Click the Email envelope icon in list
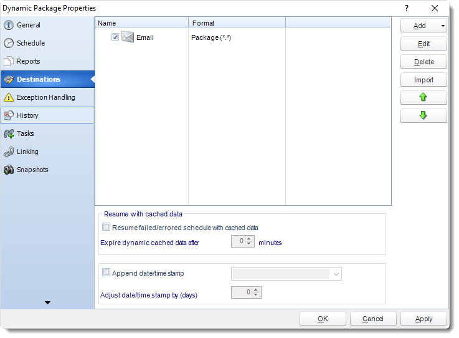 click(128, 37)
